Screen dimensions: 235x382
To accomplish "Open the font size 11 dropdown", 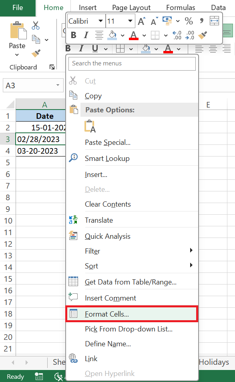I will pos(130,21).
